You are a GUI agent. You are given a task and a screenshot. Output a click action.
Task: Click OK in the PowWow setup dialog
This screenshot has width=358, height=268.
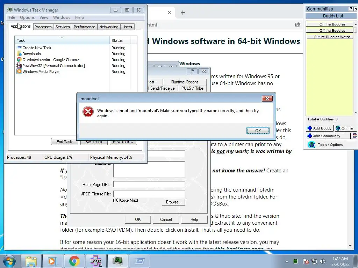[138, 219]
